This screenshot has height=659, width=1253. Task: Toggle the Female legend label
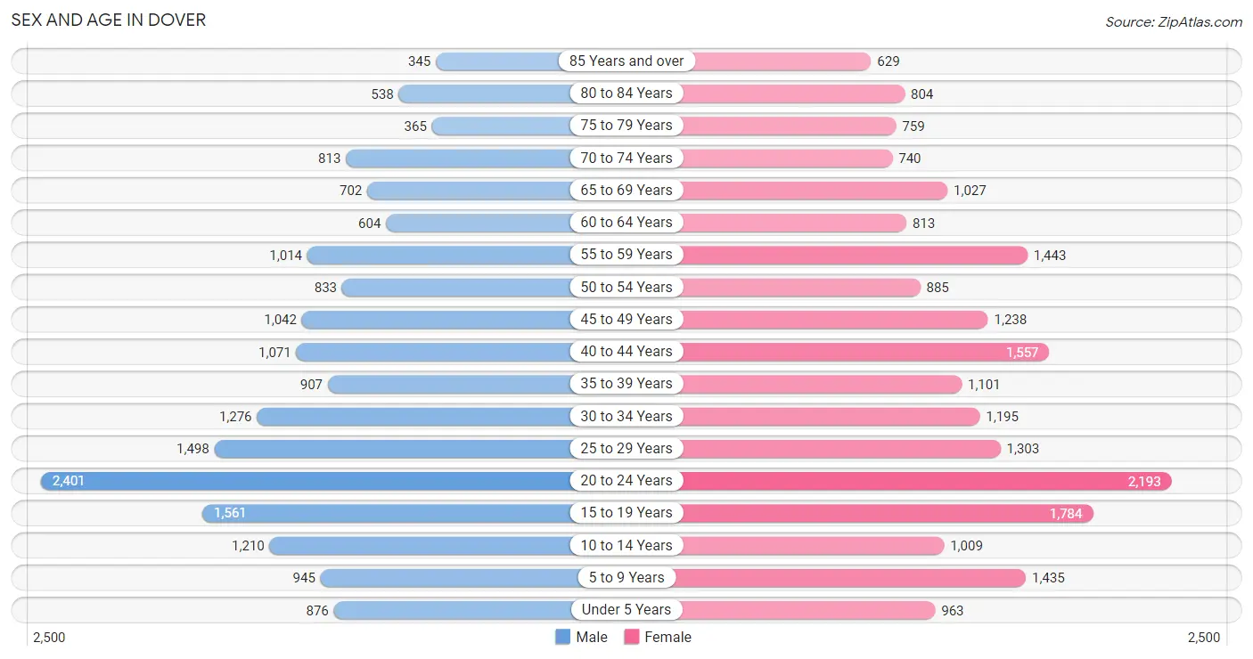[668, 637]
